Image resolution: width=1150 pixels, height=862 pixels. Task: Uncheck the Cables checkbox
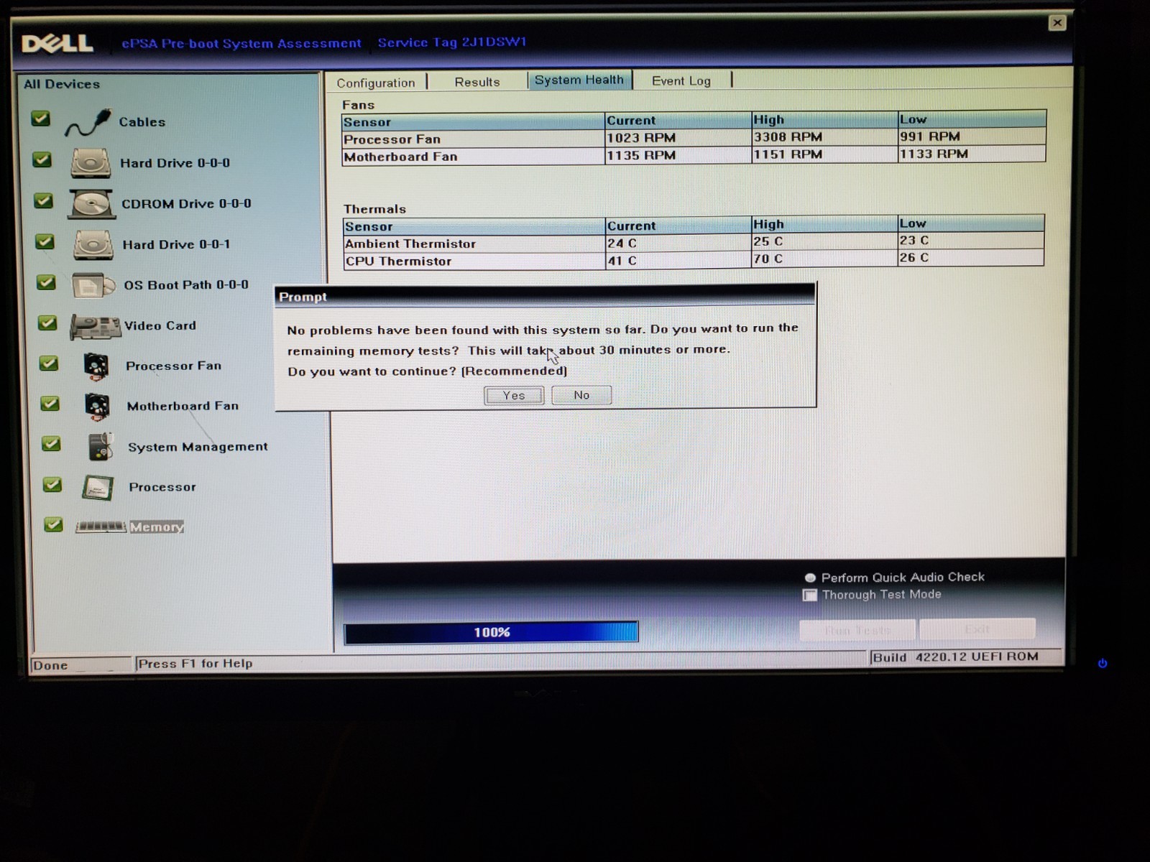click(x=41, y=119)
